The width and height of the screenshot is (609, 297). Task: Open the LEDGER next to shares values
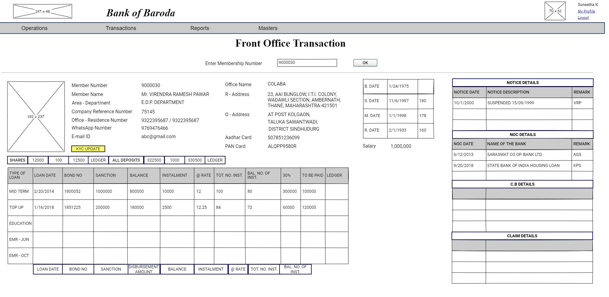click(98, 160)
